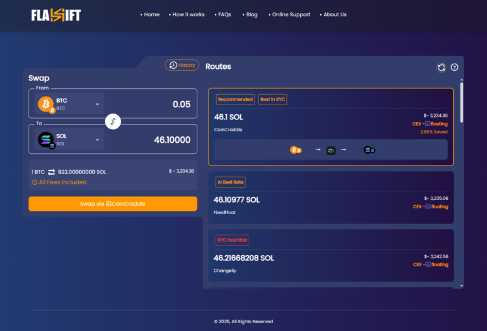The image size is (487, 331).
Task: Expand the To currency SOL dropdown
Action: point(69,140)
